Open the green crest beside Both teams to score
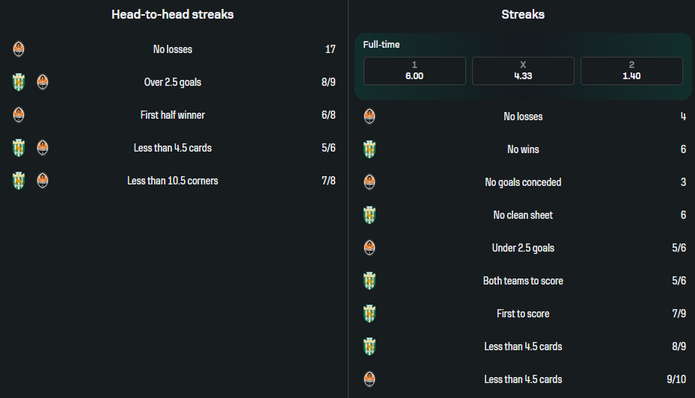This screenshot has height=398, width=695. [369, 281]
